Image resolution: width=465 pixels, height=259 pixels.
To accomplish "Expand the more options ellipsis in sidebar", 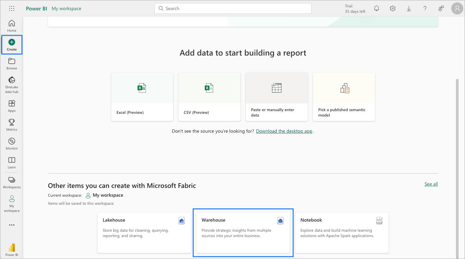I will pyautogui.click(x=12, y=225).
